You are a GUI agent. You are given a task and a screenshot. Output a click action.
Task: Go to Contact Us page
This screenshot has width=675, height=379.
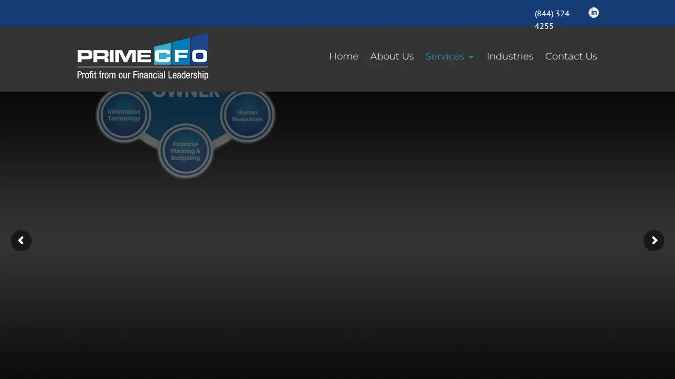click(x=571, y=56)
